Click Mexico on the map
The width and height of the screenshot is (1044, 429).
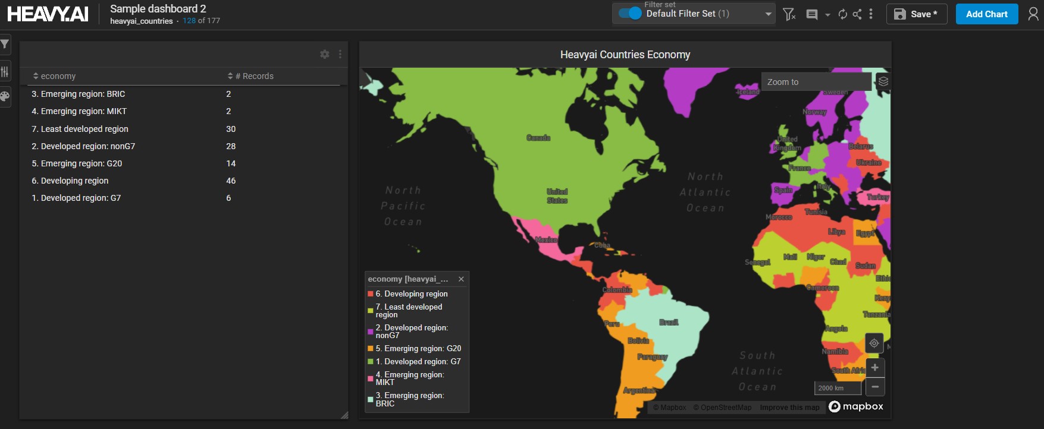point(546,239)
